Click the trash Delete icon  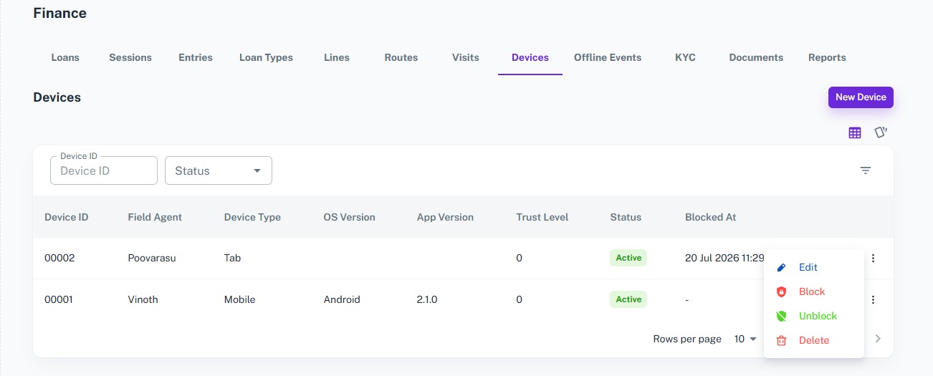[782, 340]
